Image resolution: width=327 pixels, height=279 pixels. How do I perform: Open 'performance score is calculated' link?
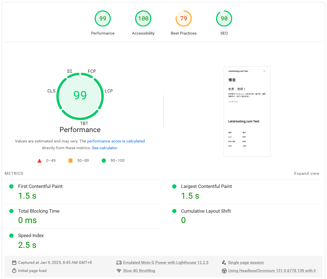point(116,141)
